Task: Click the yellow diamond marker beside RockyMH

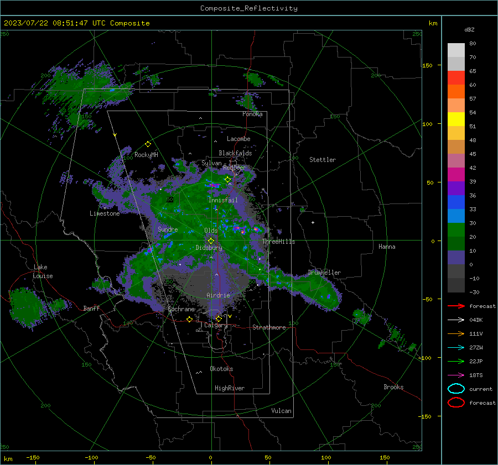Action: click(x=148, y=144)
